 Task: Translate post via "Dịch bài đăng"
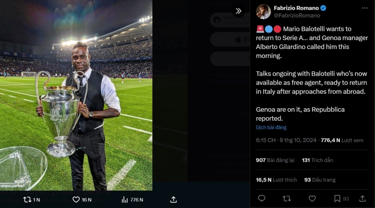click(x=271, y=127)
